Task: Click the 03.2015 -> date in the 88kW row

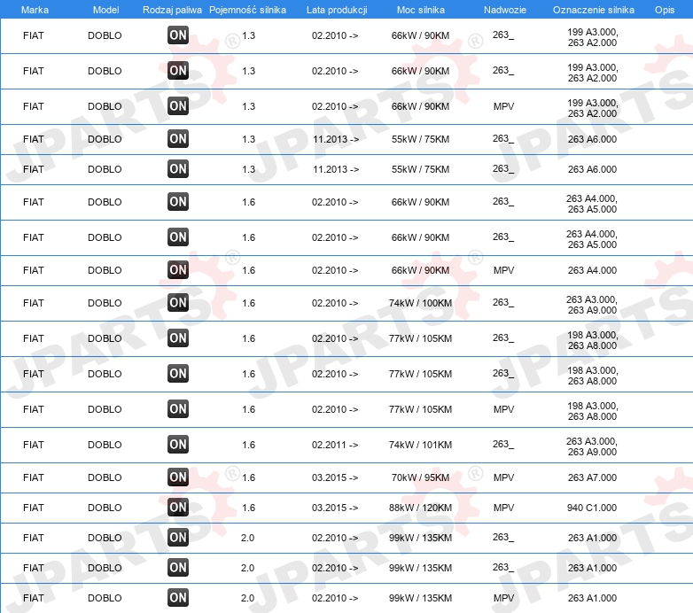Action: coord(335,508)
